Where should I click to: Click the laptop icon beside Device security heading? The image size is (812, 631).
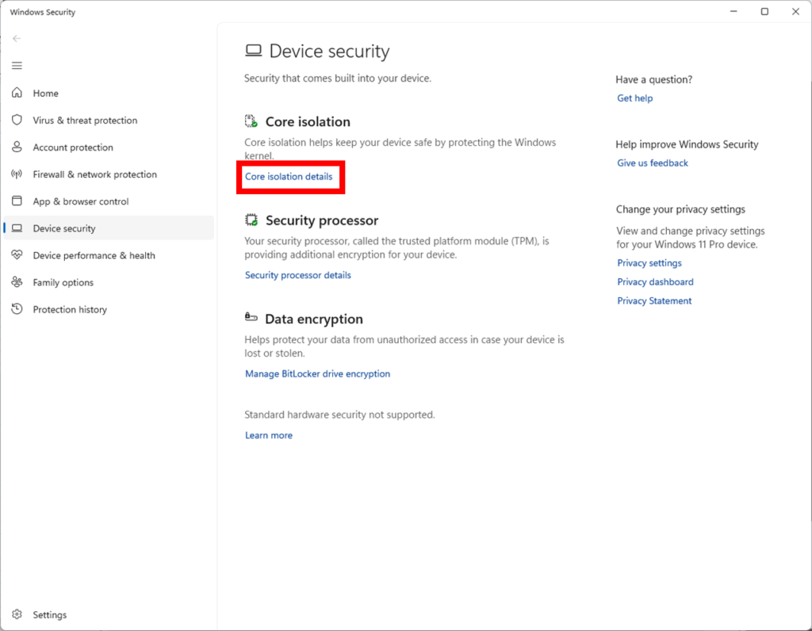pos(253,50)
